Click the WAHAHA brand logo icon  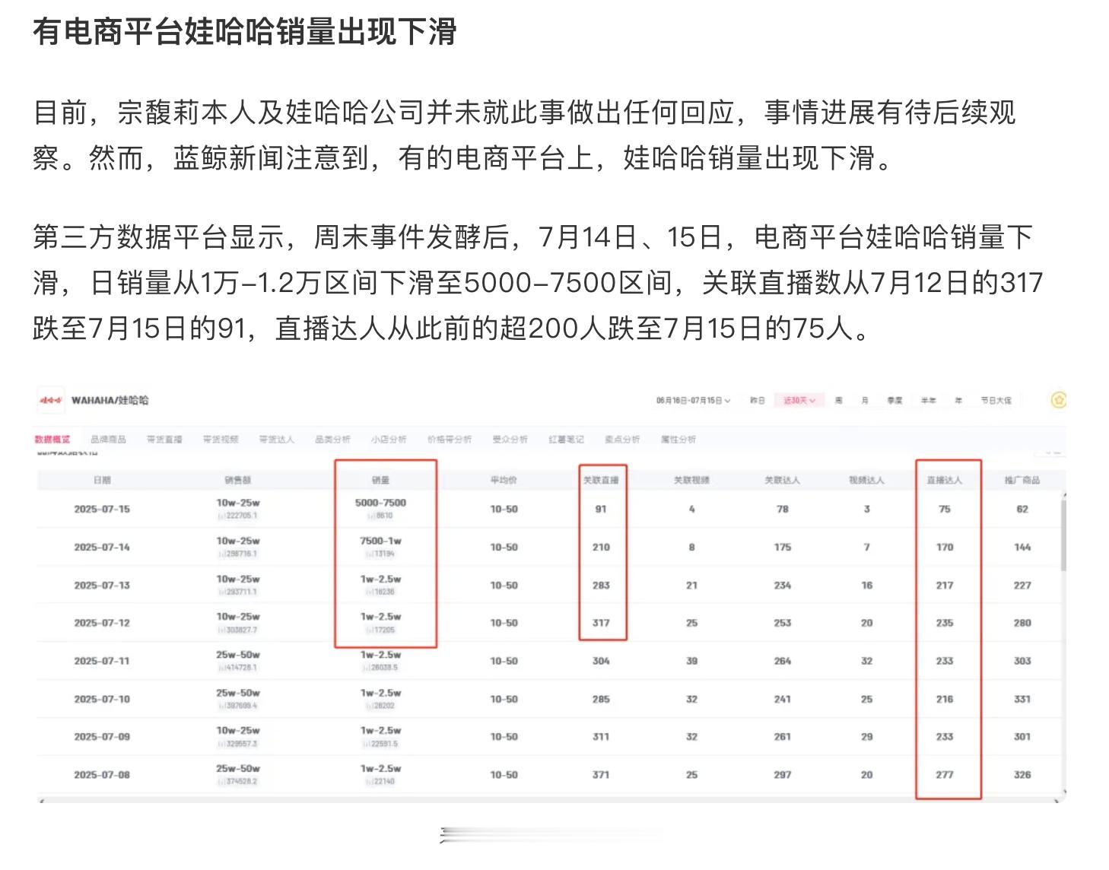(51, 400)
